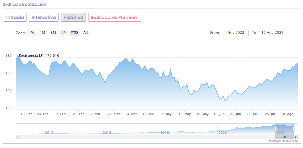
Task: Open Indicadores Premium
Action: (x=115, y=17)
